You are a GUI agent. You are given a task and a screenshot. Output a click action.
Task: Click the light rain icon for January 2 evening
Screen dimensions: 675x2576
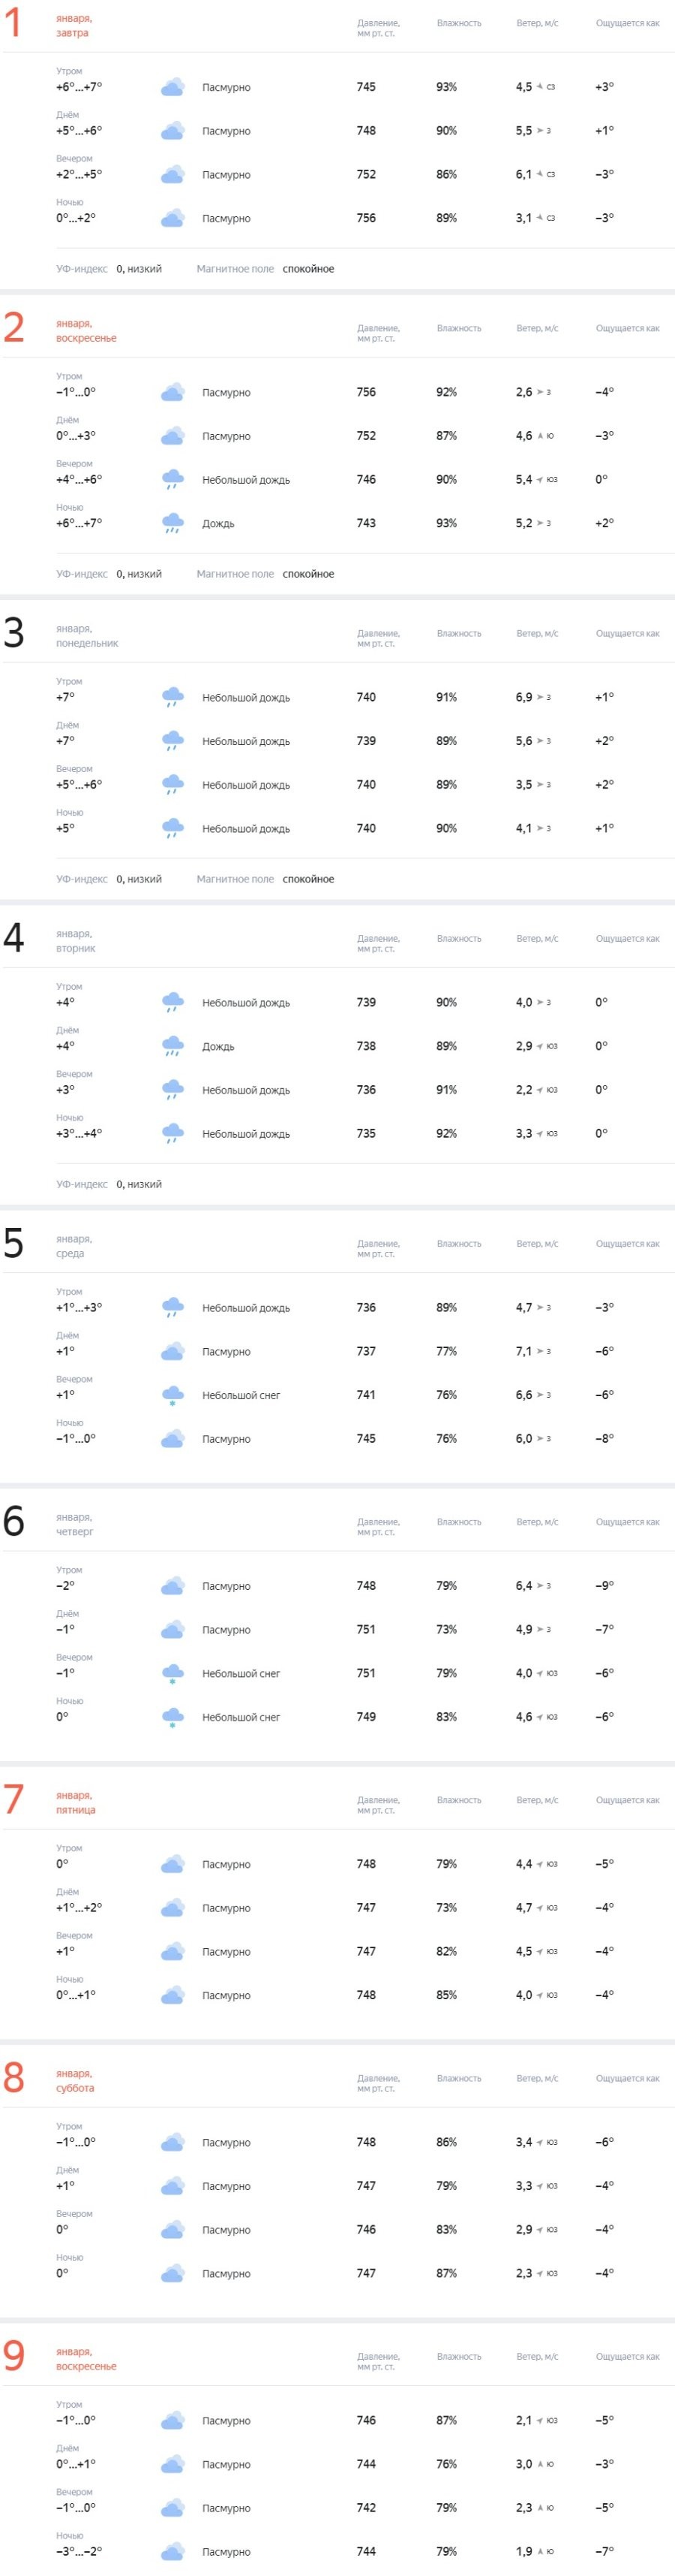coord(172,480)
